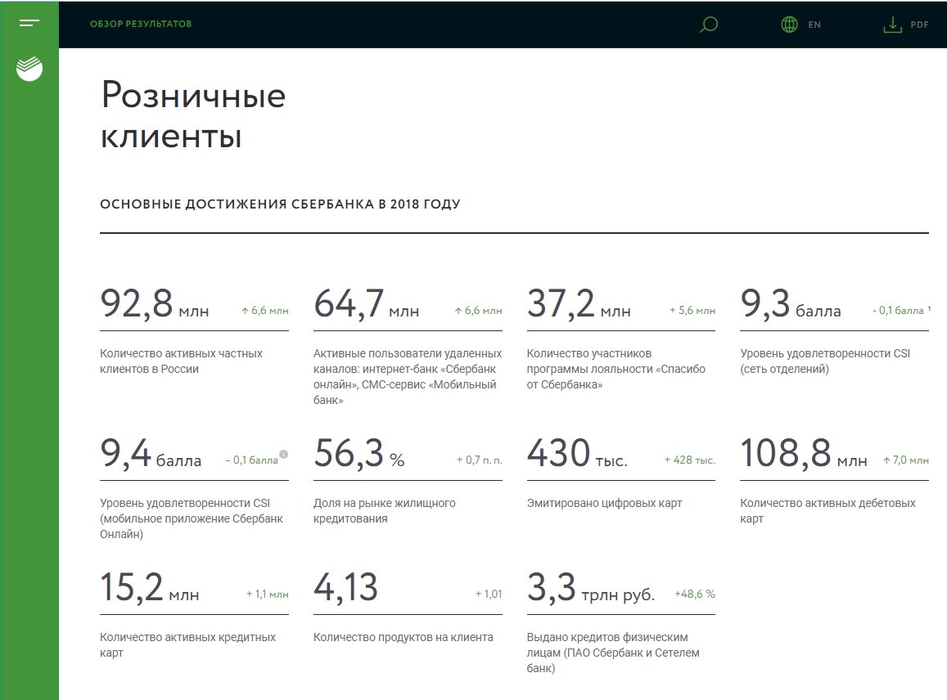Image resolution: width=947 pixels, height=700 pixels.
Task: Download the PDF via PDF label
Action: click(919, 25)
